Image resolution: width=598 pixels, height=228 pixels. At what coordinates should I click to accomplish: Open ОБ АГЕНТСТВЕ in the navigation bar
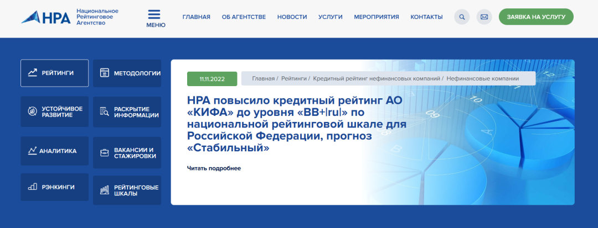[244, 17]
